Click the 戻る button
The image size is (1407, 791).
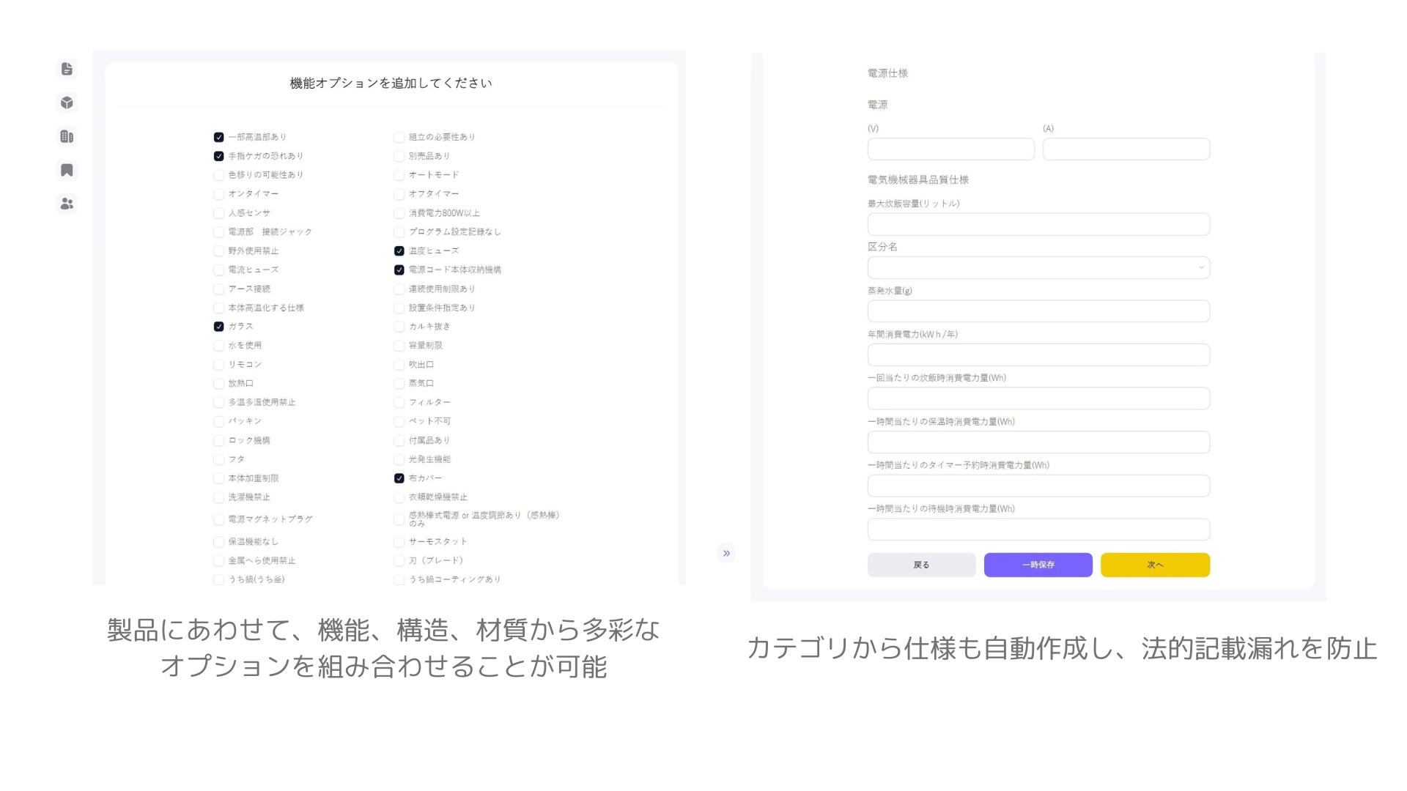point(921,565)
